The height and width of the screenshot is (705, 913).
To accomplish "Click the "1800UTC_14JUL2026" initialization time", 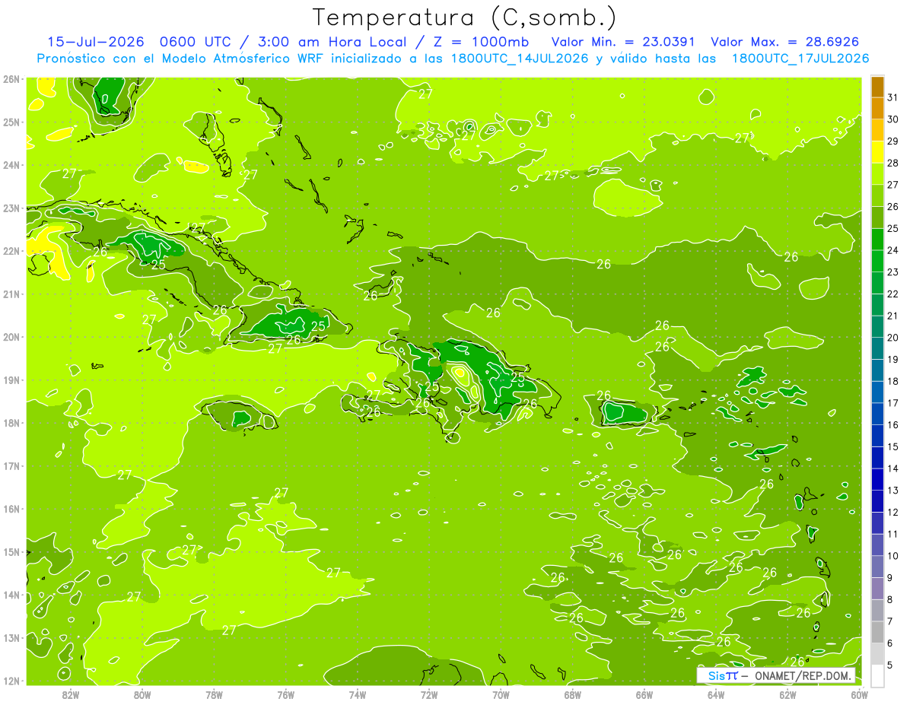I will click(x=520, y=59).
